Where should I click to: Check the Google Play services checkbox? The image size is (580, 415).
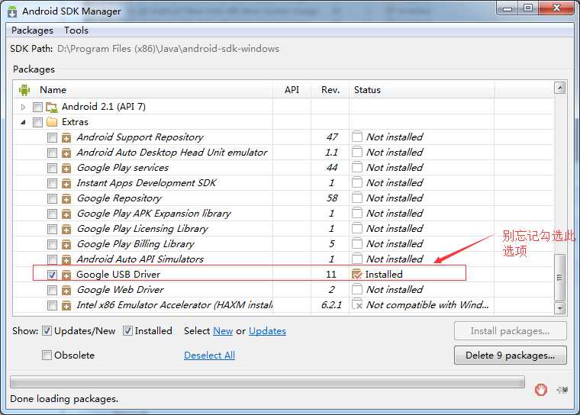coord(52,169)
